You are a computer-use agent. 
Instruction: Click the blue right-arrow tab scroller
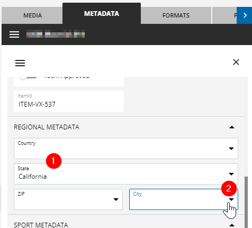[244, 15]
